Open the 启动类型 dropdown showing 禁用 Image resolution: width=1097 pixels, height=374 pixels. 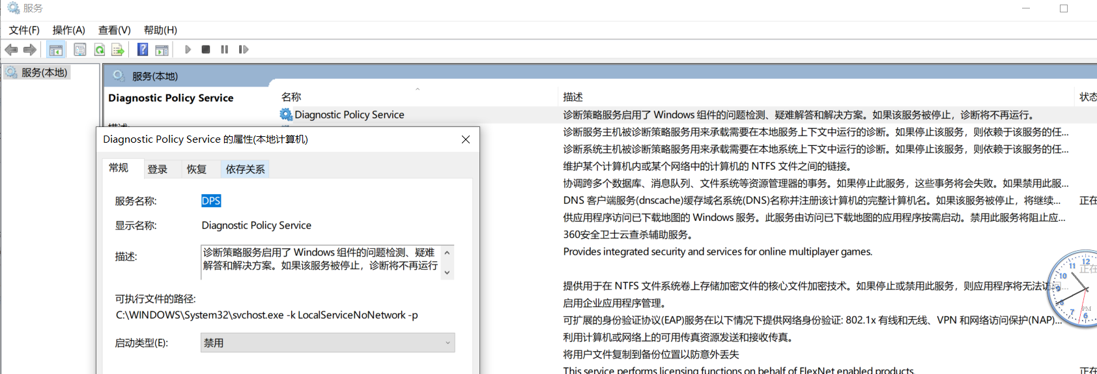(x=328, y=343)
